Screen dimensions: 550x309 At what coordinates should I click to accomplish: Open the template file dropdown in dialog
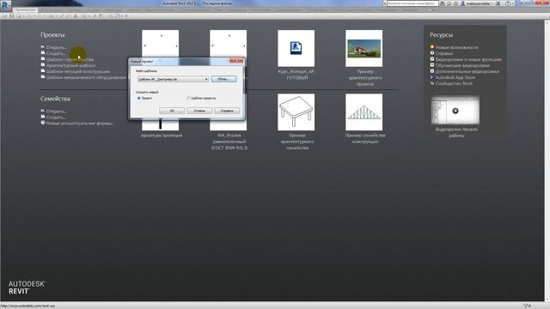(174, 79)
